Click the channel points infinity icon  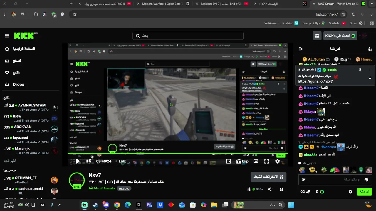click(302, 192)
